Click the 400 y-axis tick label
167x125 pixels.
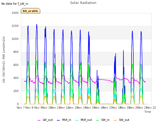[16, 78]
